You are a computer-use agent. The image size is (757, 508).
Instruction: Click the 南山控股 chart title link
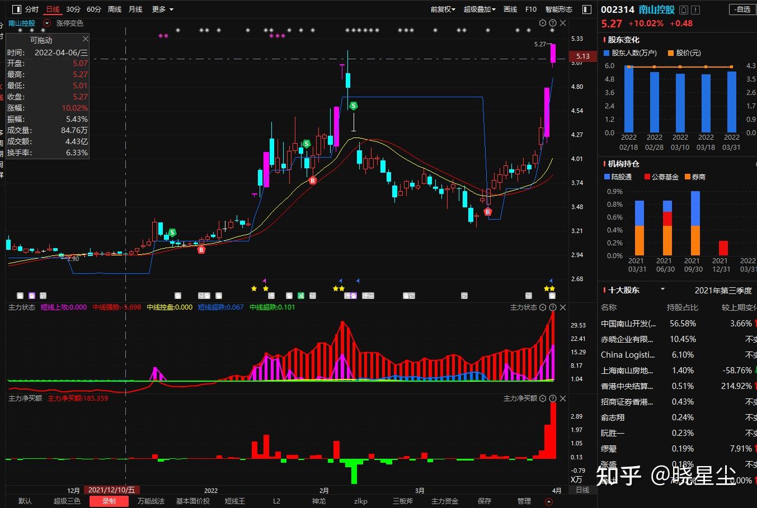(22, 23)
